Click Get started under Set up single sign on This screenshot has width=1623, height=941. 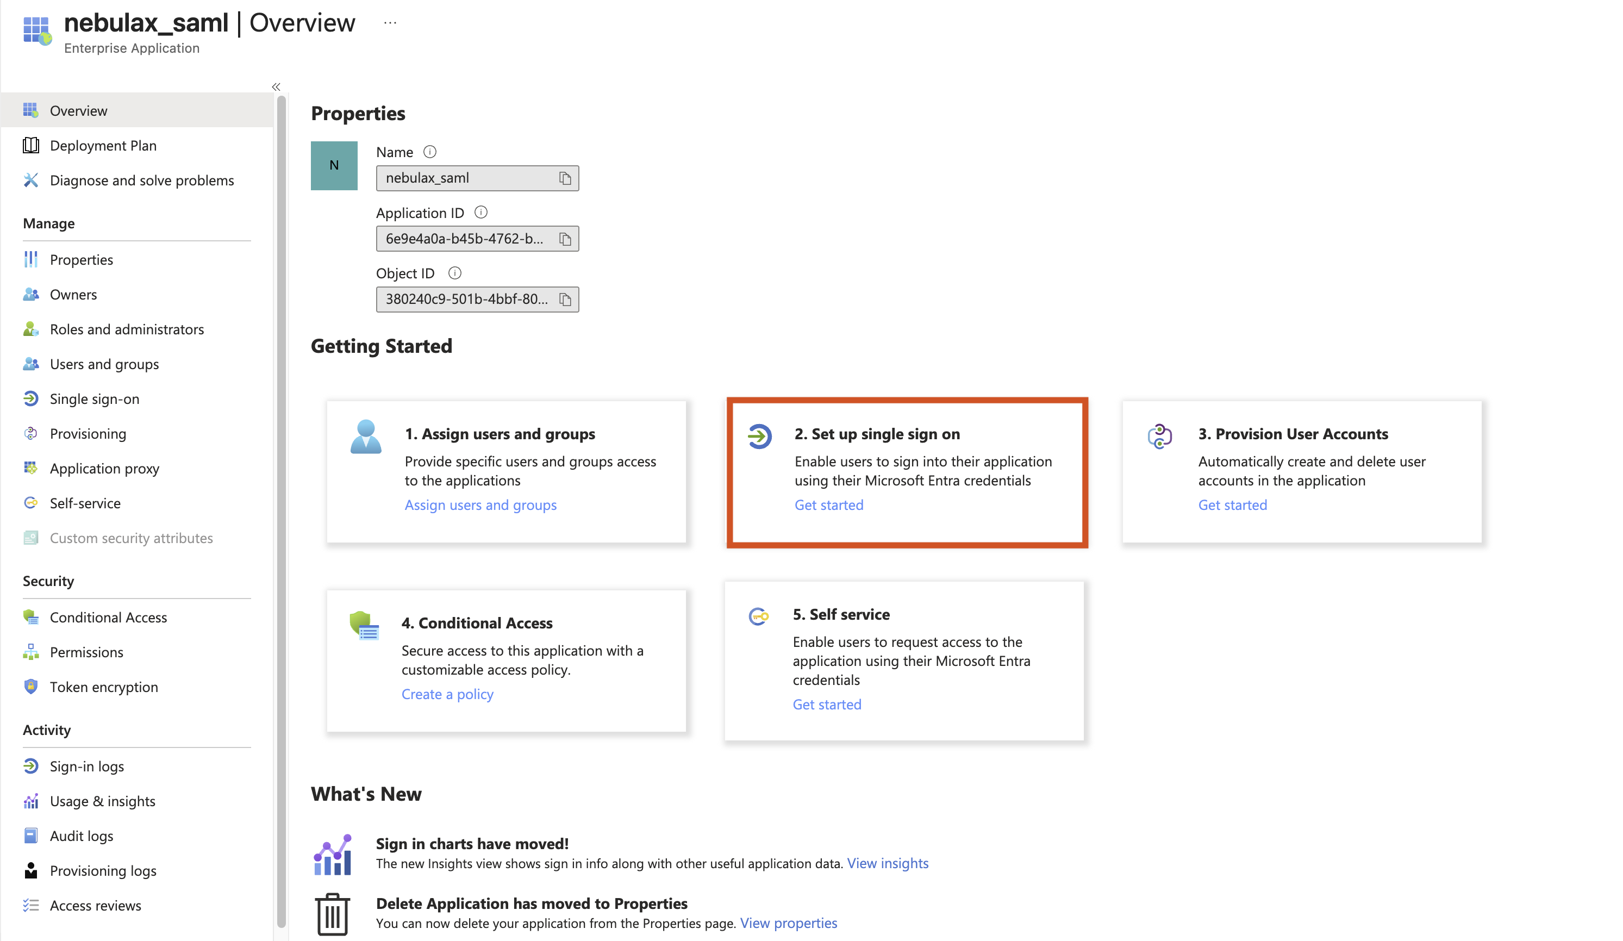pyautogui.click(x=828, y=504)
